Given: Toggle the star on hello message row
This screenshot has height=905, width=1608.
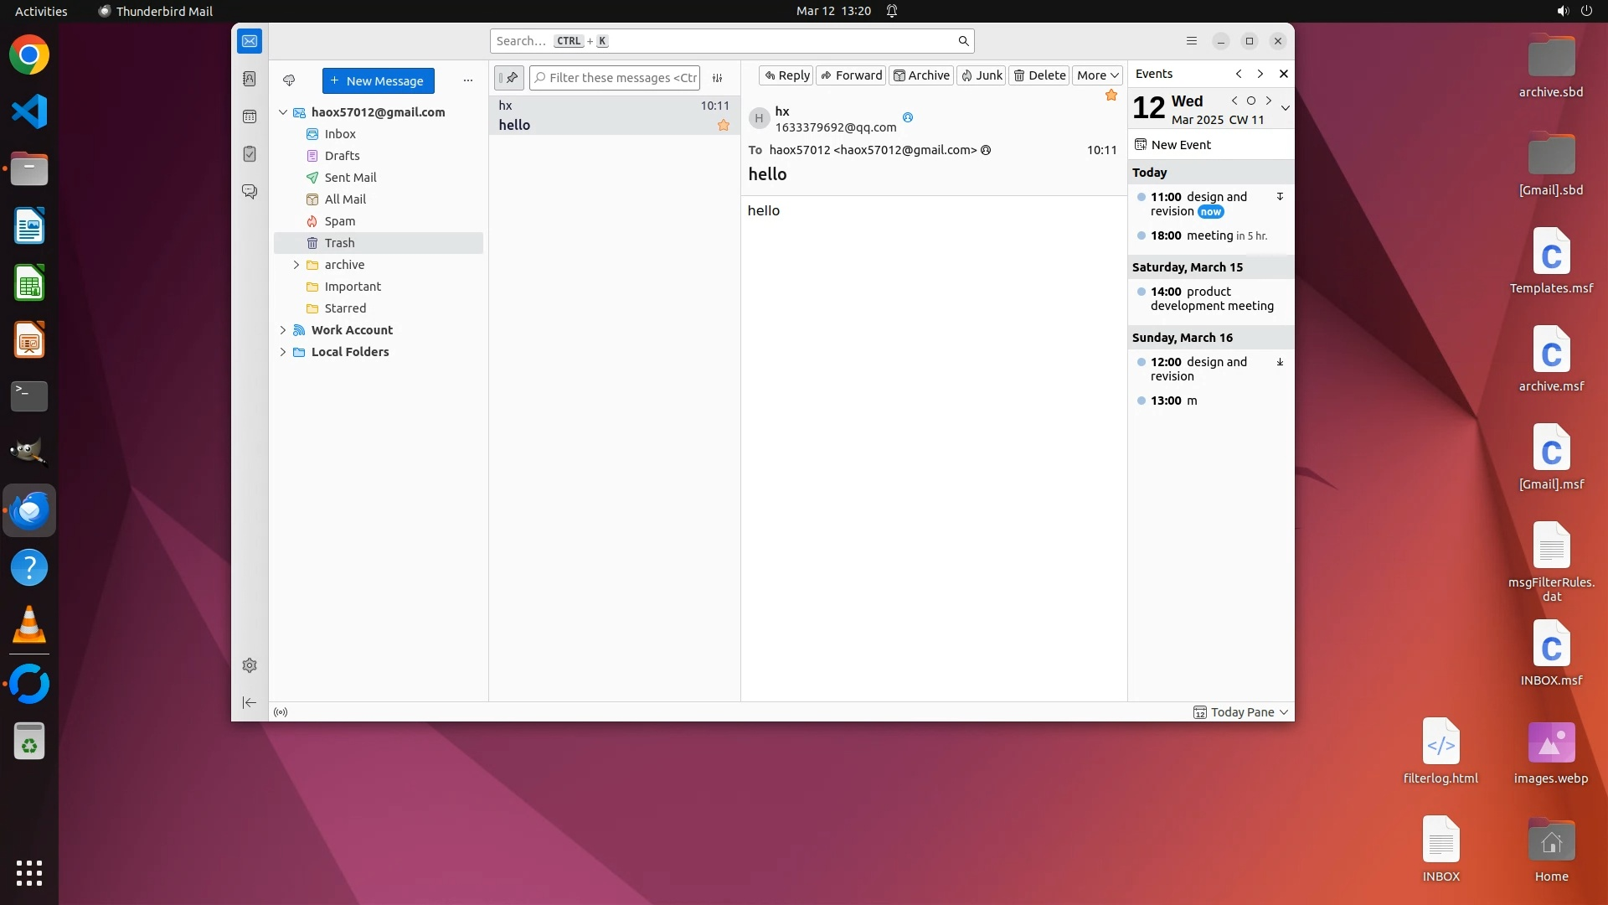Looking at the screenshot, I should point(724,126).
